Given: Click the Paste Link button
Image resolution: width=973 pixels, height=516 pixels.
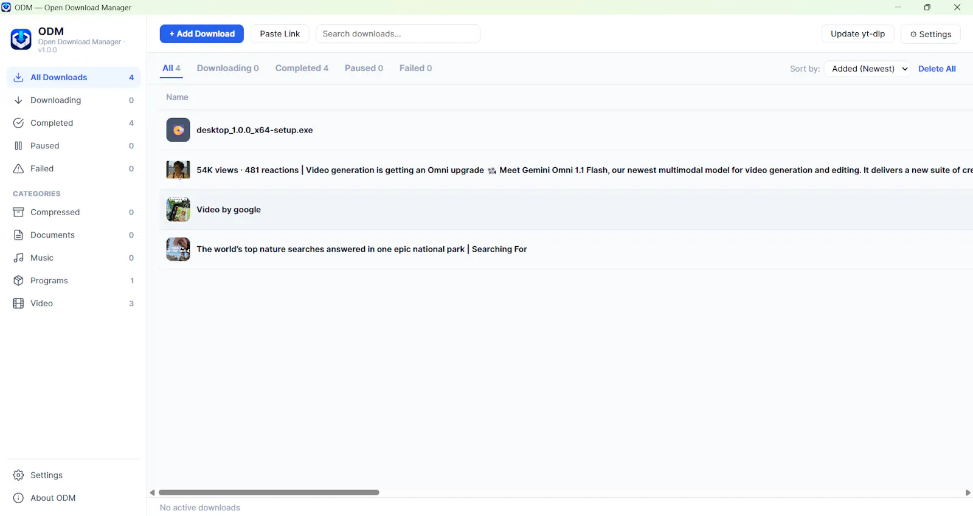Looking at the screenshot, I should [x=280, y=34].
